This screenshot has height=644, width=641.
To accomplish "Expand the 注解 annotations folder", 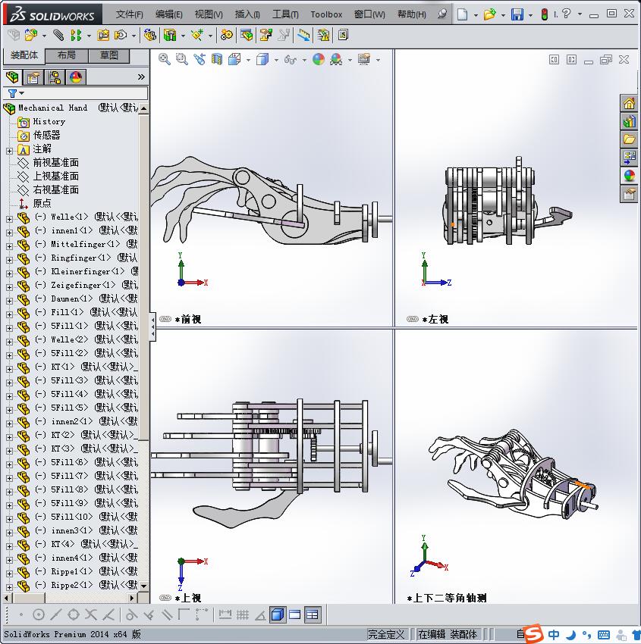I will (x=9, y=150).
